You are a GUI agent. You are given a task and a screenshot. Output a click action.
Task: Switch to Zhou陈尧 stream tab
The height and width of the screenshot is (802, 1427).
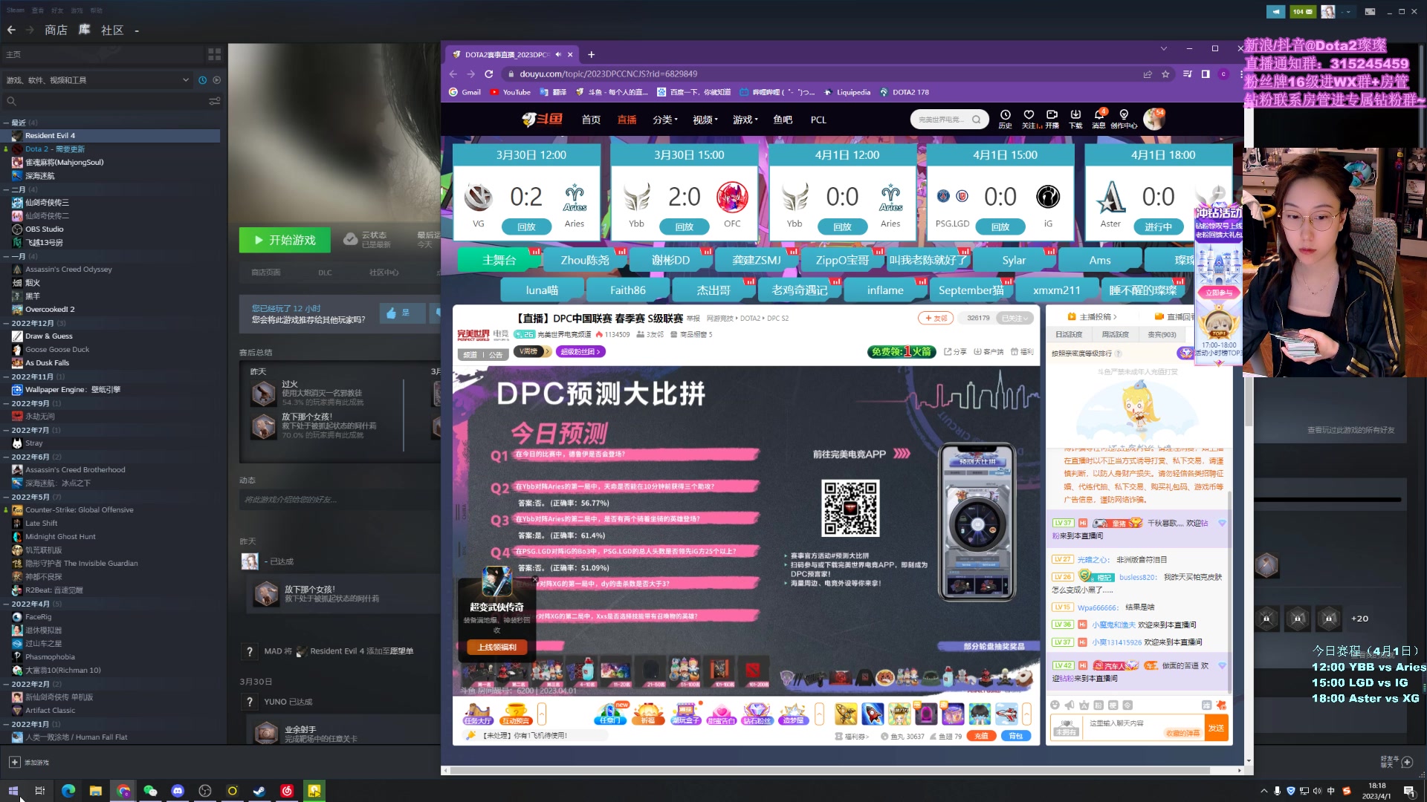585,260
